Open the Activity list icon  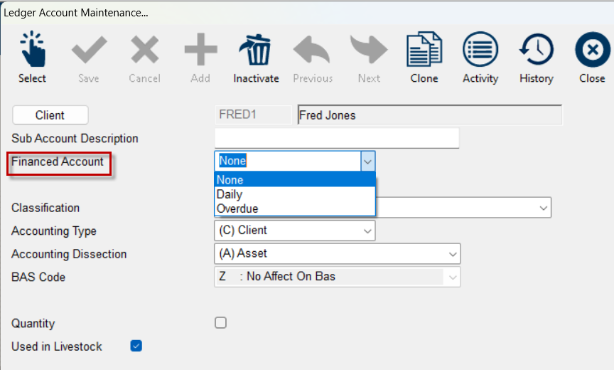(x=480, y=49)
